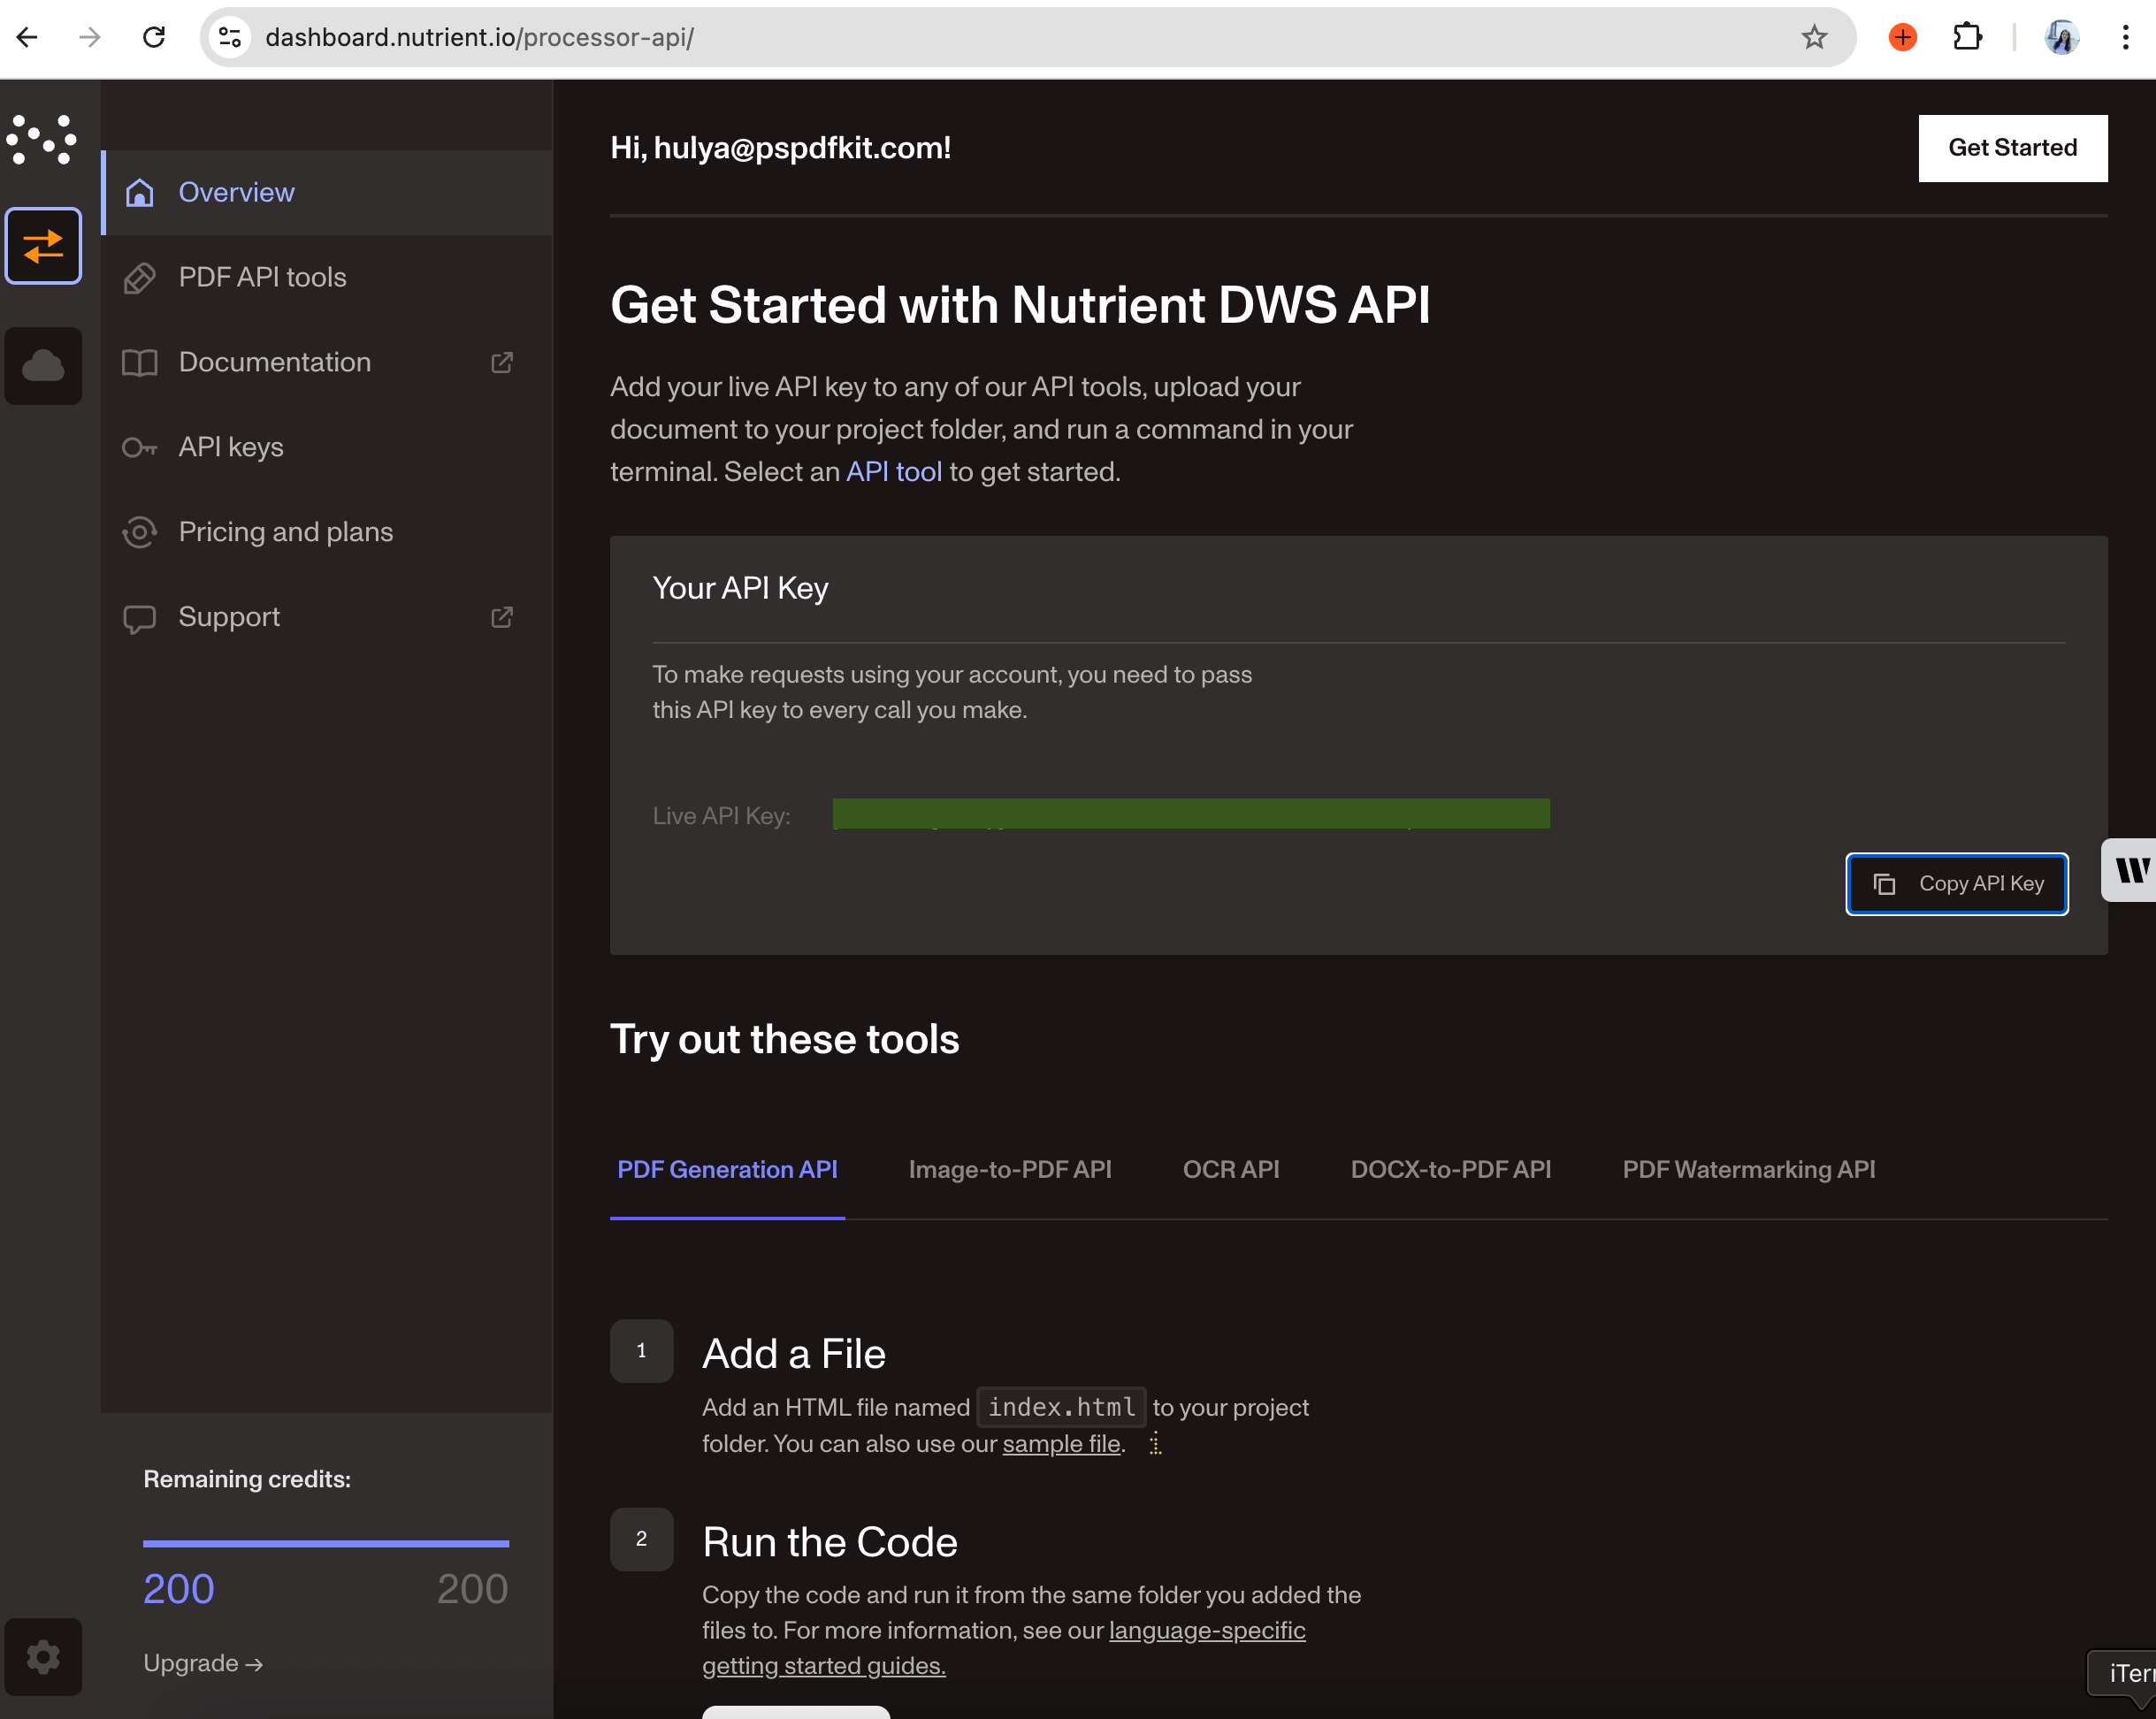2156x1719 pixels.
Task: Select the Image-to-PDF API tab
Action: pyautogui.click(x=1010, y=1169)
